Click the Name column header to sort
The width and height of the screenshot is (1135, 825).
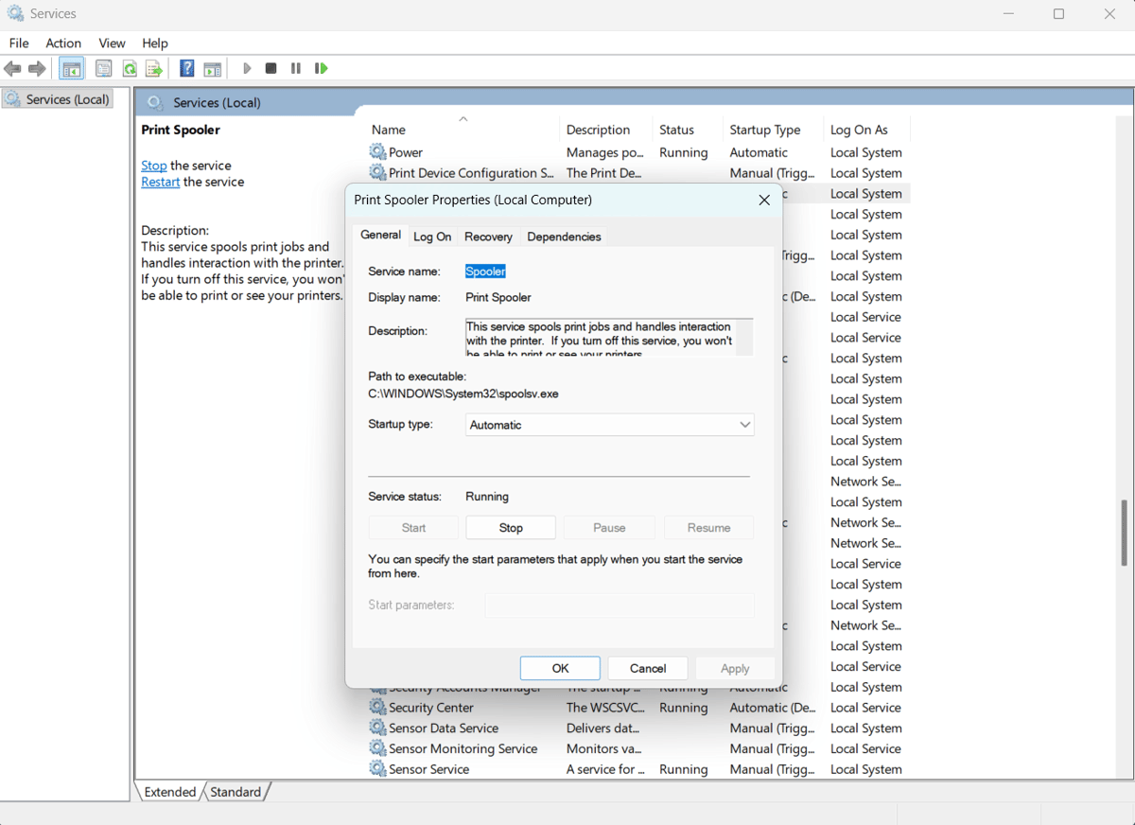389,130
